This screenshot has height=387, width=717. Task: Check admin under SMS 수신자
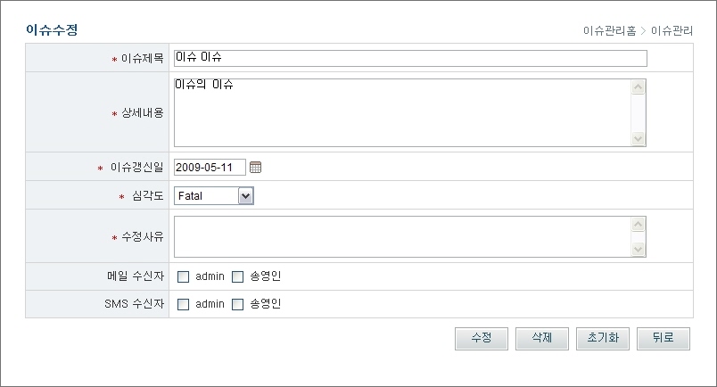click(184, 304)
